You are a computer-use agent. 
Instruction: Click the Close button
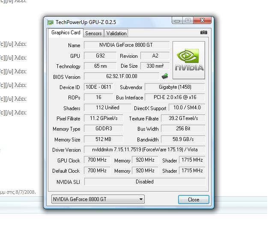click(194, 200)
